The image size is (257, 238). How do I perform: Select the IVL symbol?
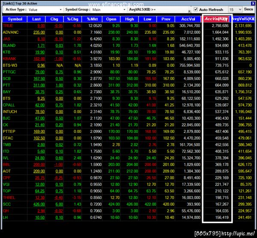(x=6, y=158)
